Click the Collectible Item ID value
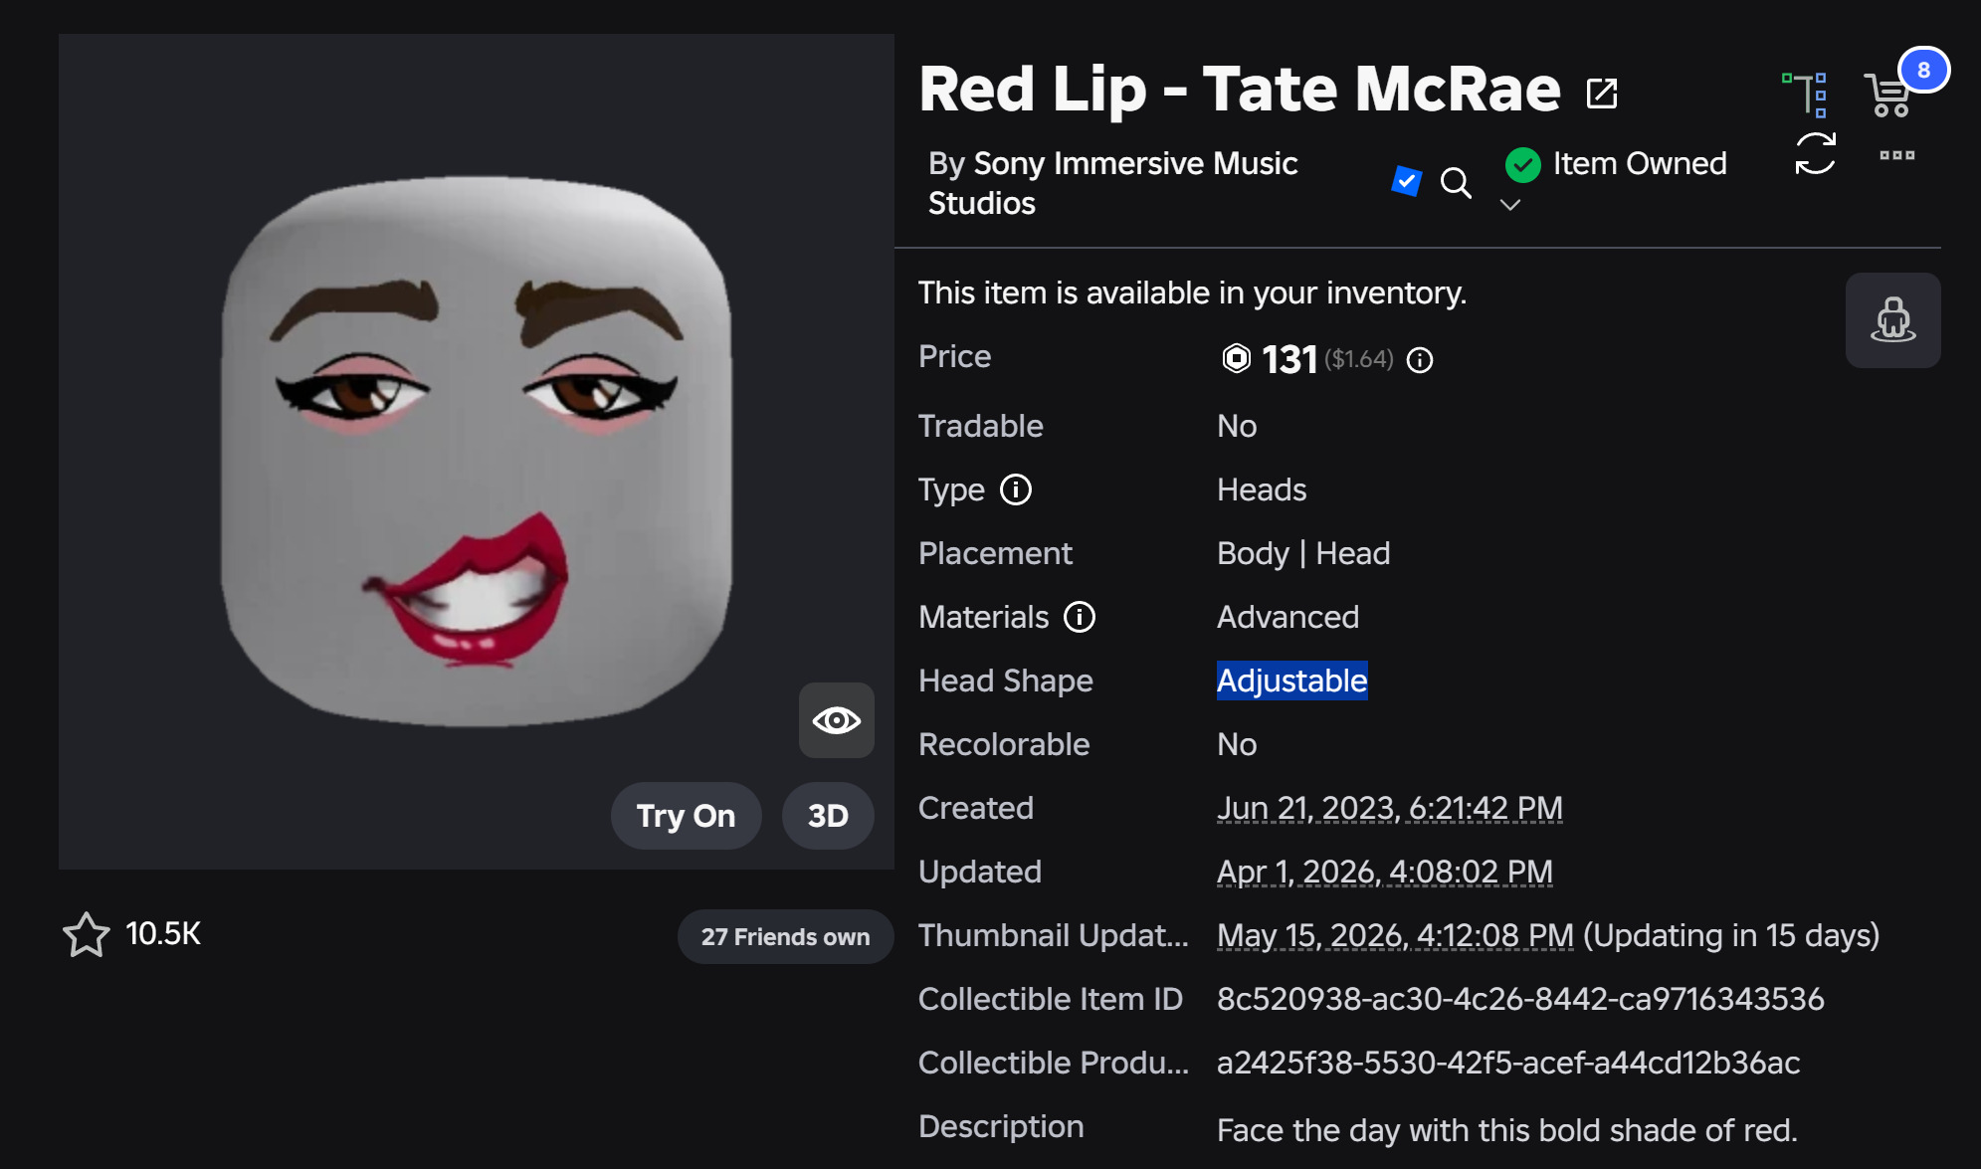The image size is (1981, 1169). [1520, 999]
